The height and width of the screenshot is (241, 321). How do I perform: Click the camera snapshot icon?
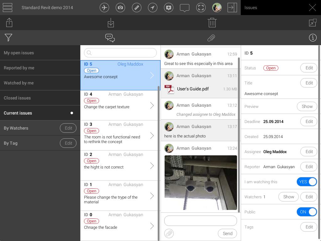click(x=120, y=8)
